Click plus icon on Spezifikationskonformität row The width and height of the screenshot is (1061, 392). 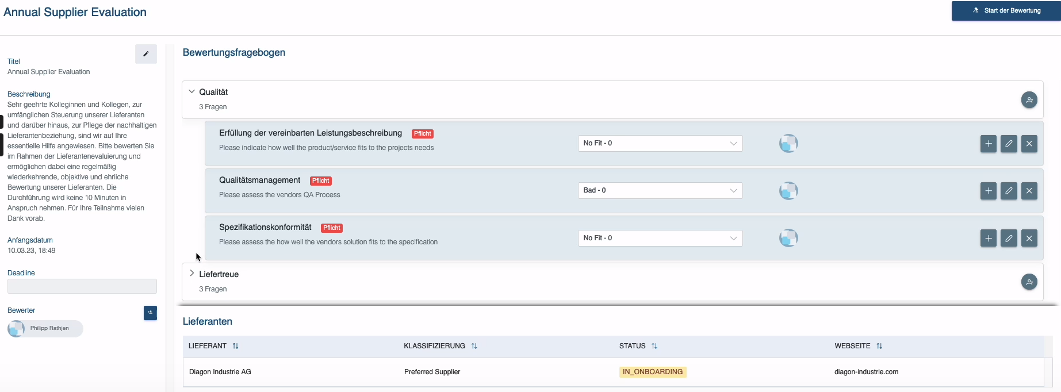coord(988,238)
